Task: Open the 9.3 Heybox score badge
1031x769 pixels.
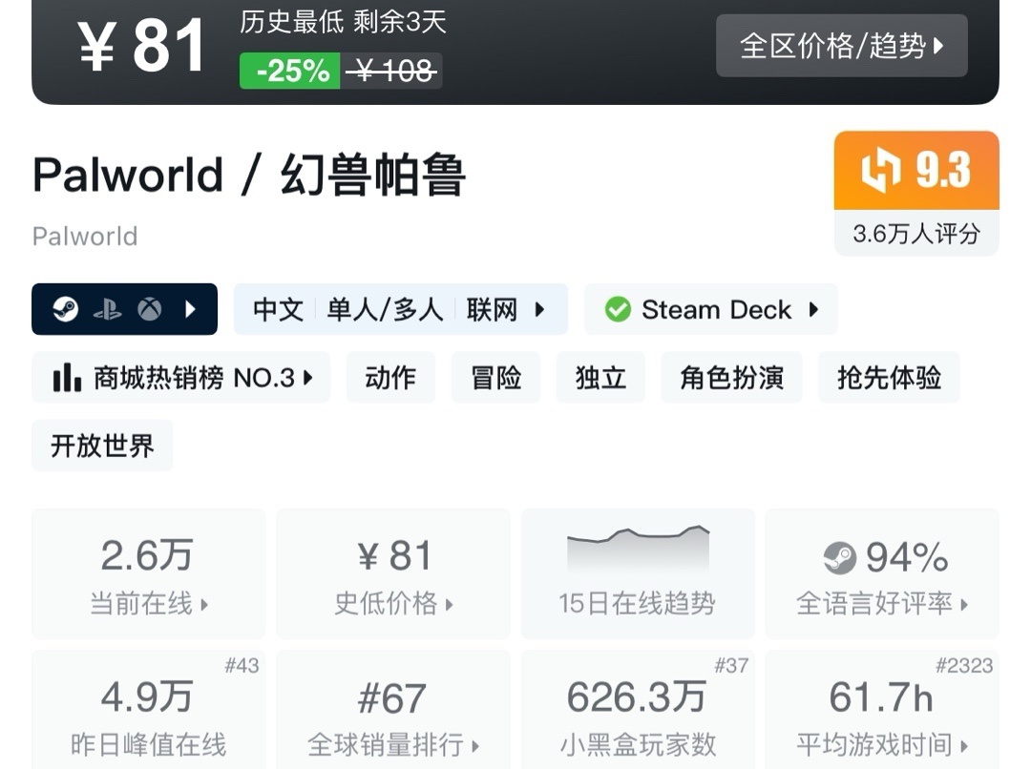Action: (x=916, y=170)
